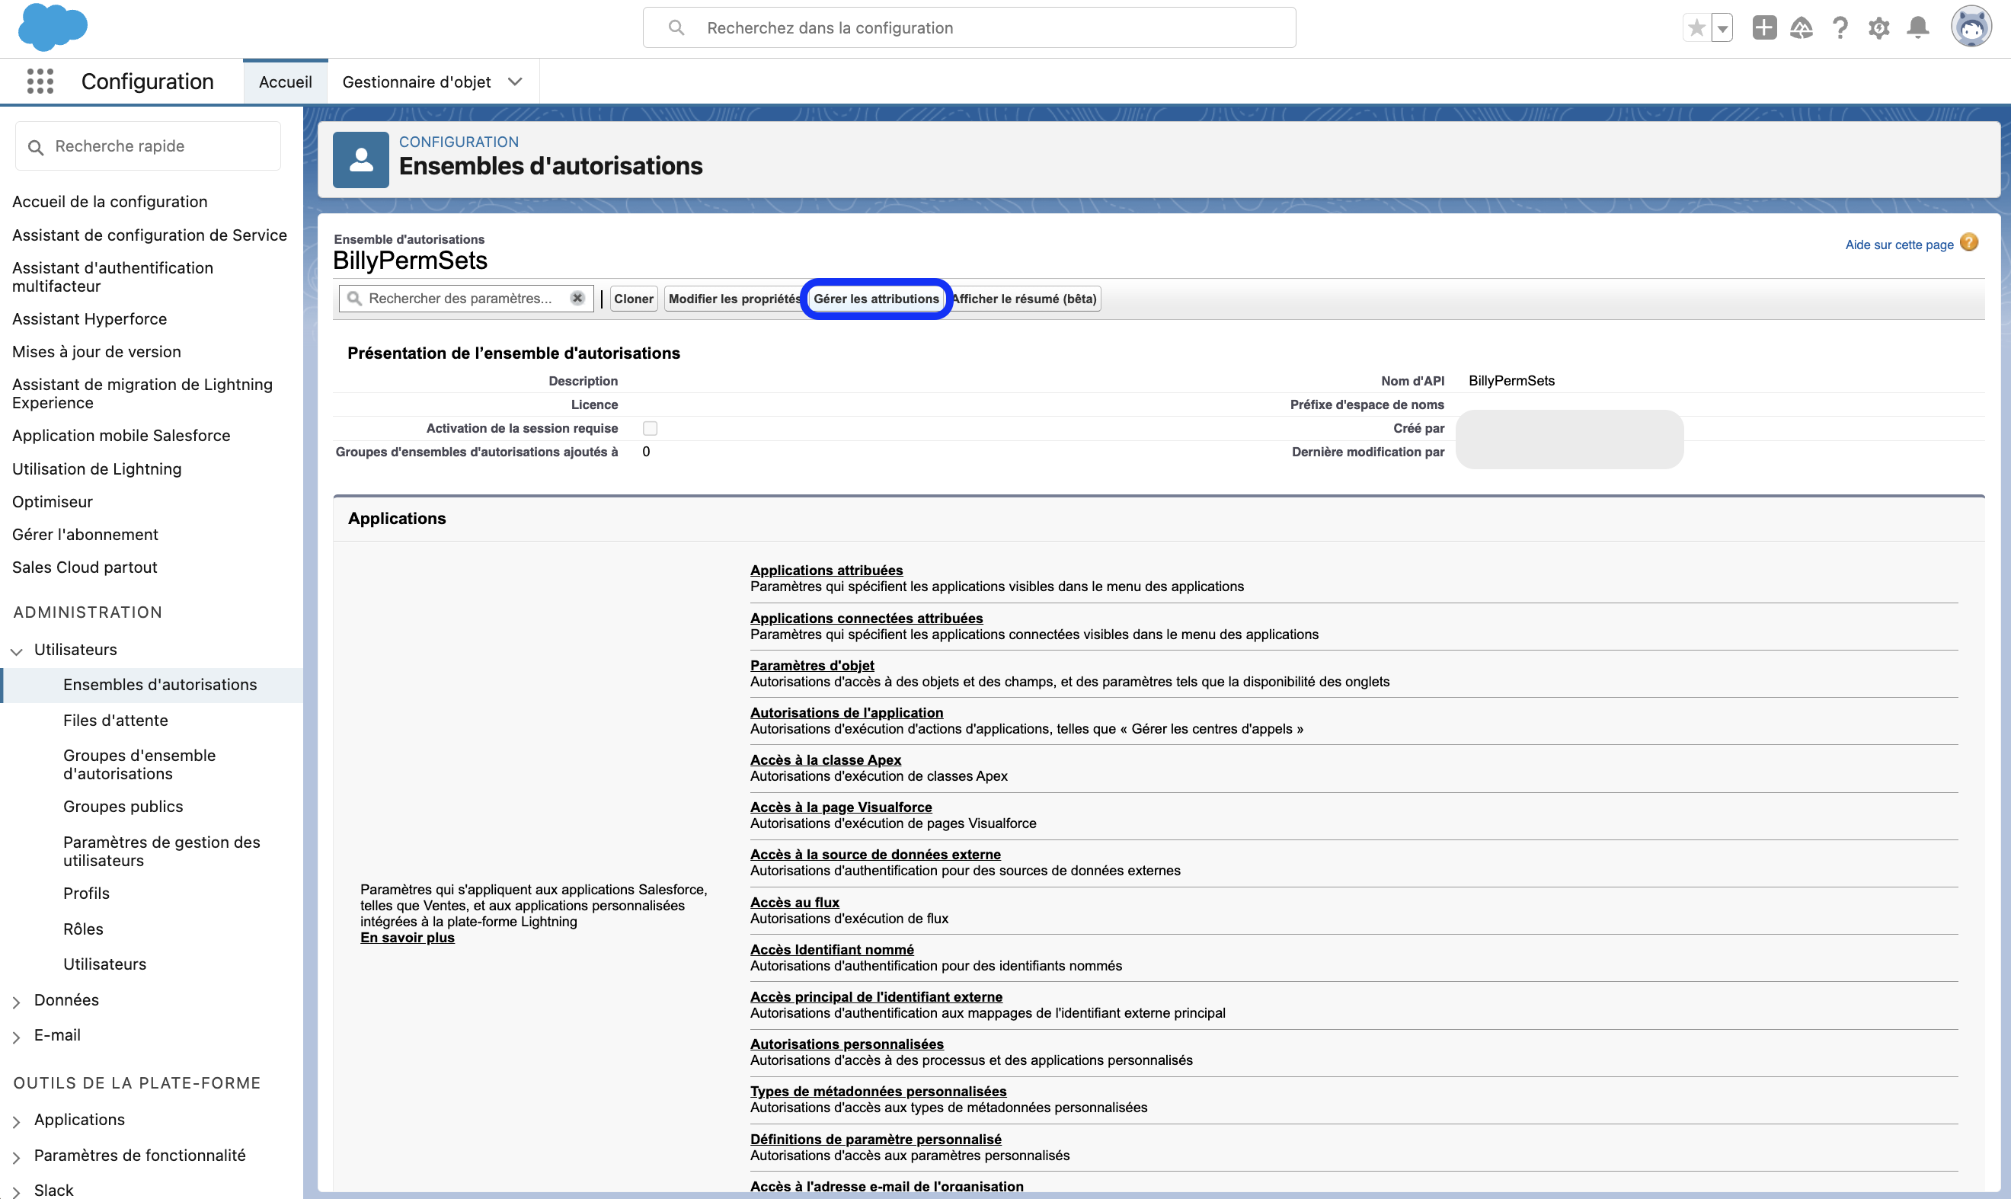Open the Trailhead guidance icon

[1801, 28]
